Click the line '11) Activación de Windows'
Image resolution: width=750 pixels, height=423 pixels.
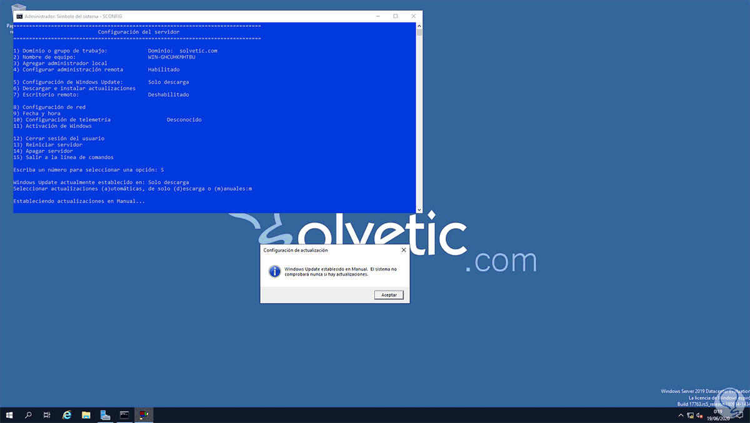52,126
